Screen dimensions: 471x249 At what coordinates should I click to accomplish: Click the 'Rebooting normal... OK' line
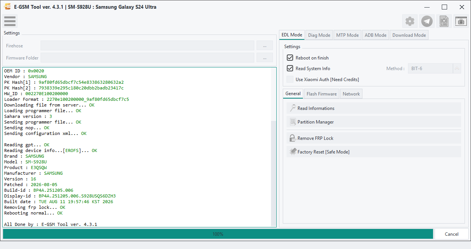(x=33, y=213)
